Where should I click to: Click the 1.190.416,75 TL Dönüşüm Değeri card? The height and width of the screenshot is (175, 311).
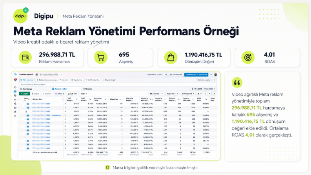(x=194, y=58)
